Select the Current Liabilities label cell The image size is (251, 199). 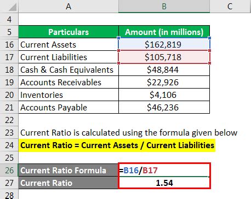point(69,57)
